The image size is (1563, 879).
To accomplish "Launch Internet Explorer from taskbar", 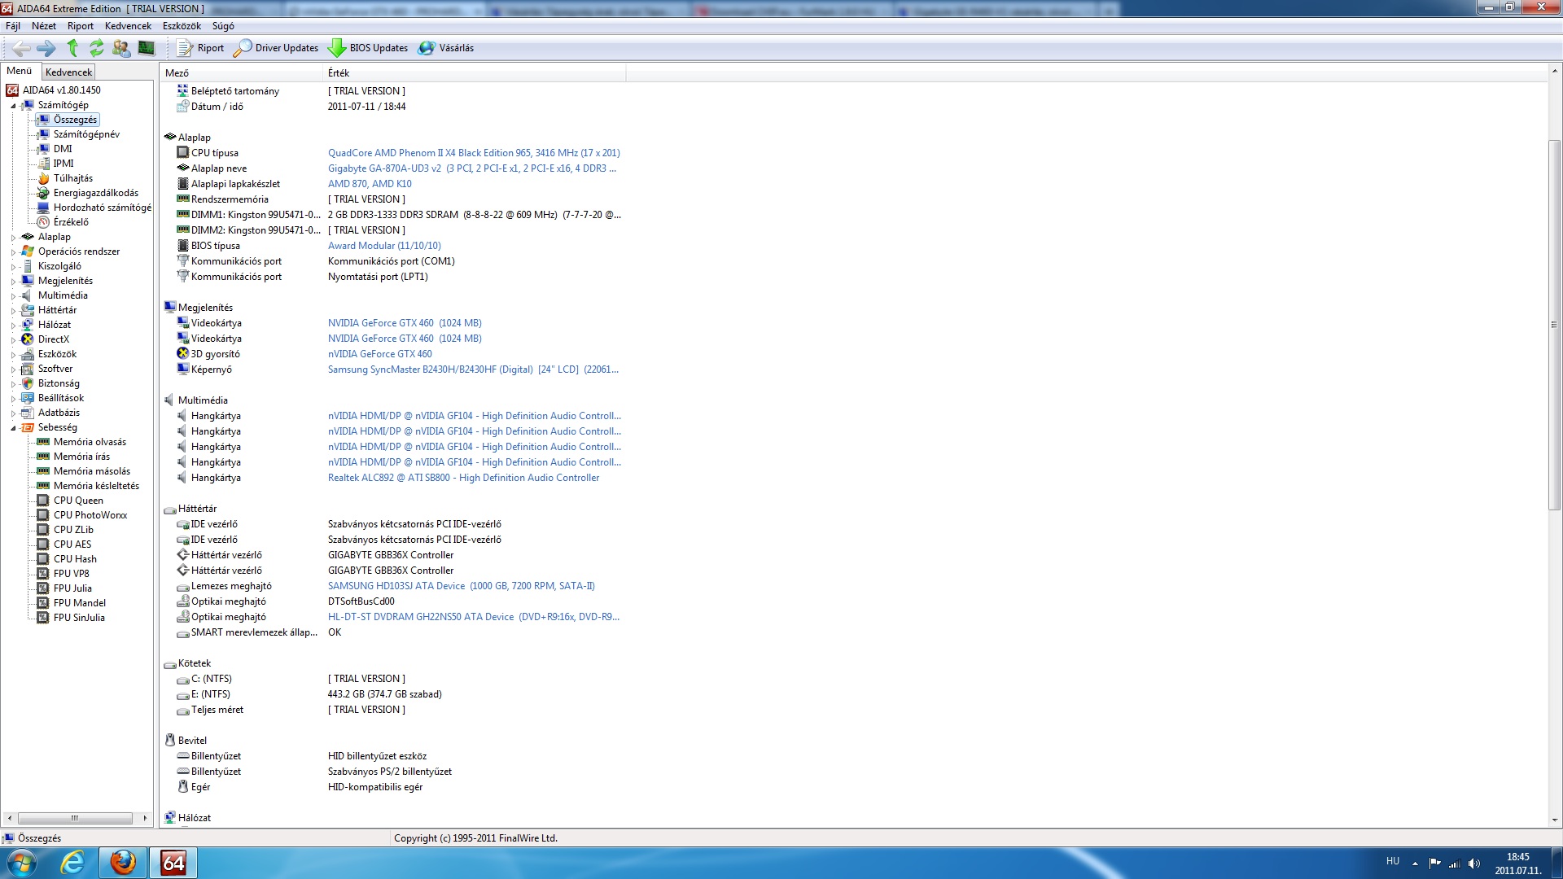I will pyautogui.click(x=72, y=863).
